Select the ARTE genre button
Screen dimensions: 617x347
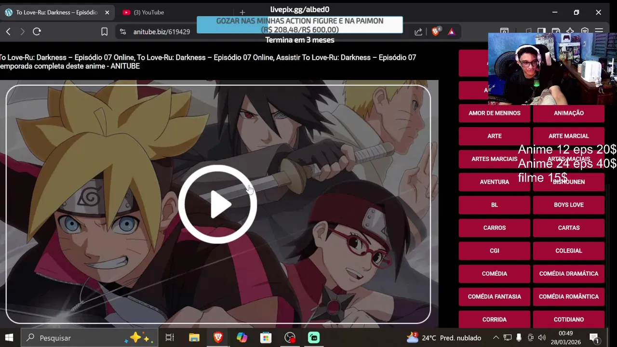tap(495, 136)
